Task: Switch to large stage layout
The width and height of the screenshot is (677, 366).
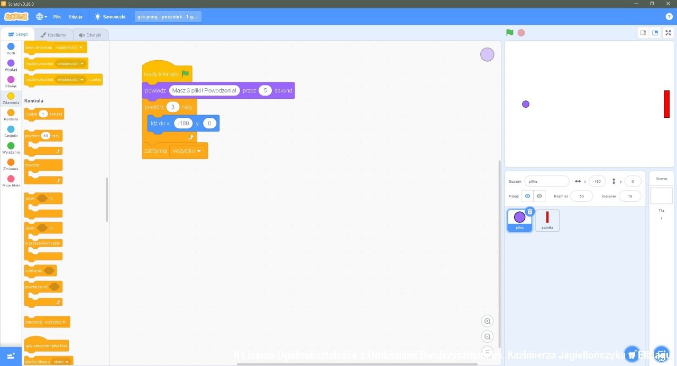Action: (x=655, y=33)
